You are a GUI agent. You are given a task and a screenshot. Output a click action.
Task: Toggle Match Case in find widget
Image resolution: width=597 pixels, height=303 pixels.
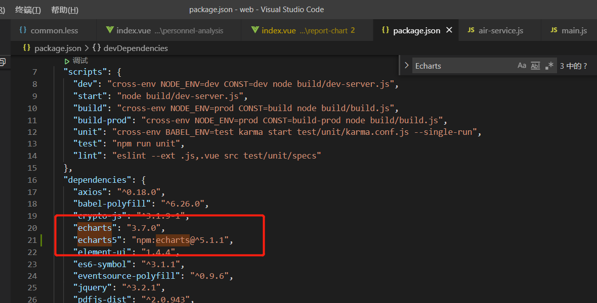(522, 66)
